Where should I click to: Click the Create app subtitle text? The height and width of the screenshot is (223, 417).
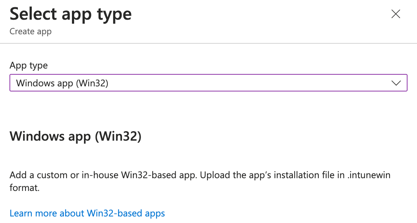point(31,31)
